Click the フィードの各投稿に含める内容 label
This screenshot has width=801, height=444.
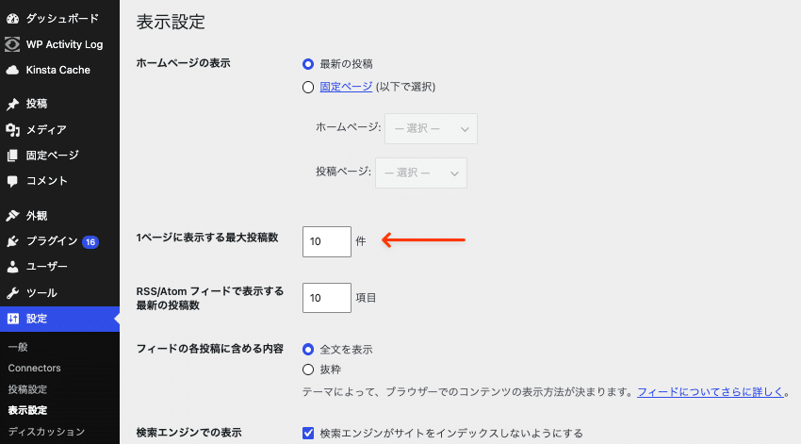point(210,349)
